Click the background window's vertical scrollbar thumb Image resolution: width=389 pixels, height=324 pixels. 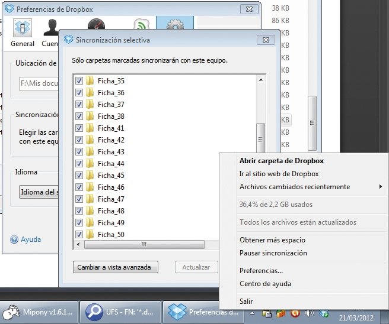click(312, 123)
